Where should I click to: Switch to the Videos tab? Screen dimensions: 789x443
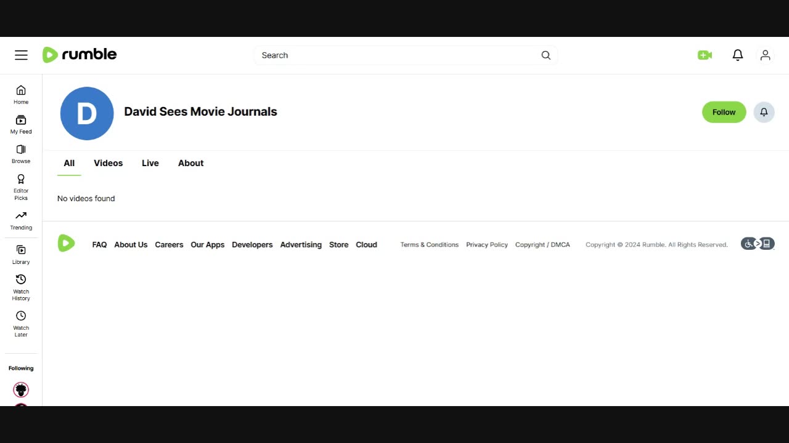108,163
